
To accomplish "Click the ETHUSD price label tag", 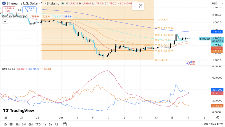I will tap(205, 39).
